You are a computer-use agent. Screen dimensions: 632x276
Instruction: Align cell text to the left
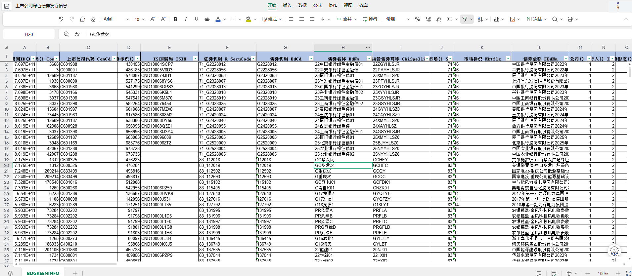click(291, 19)
